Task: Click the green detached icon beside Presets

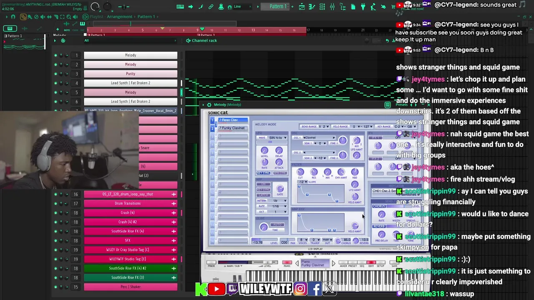Action: 388,105
